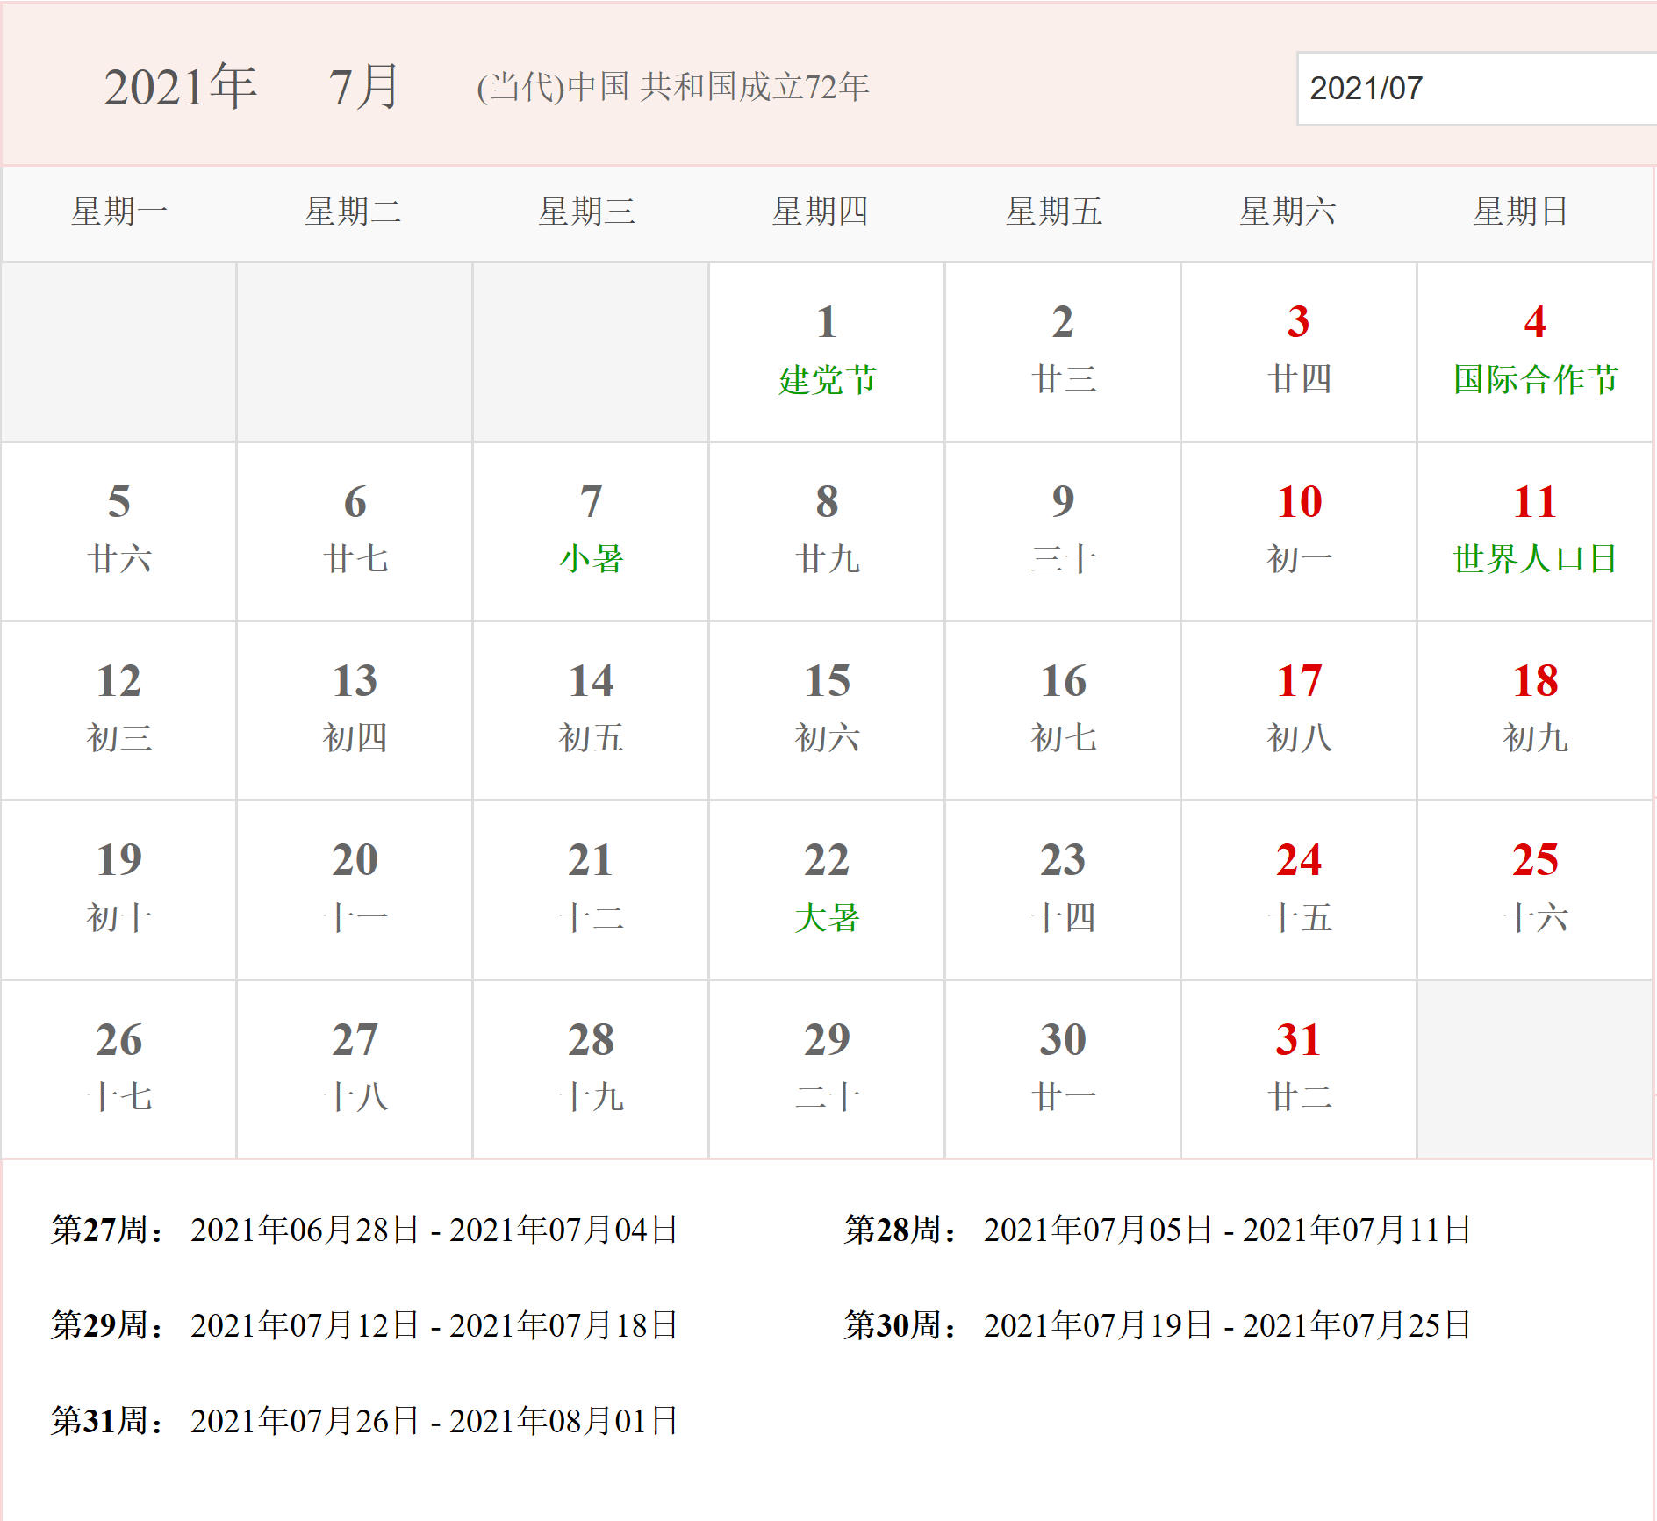Select July 23 十四 cell
The image size is (1657, 1521).
click(1063, 890)
